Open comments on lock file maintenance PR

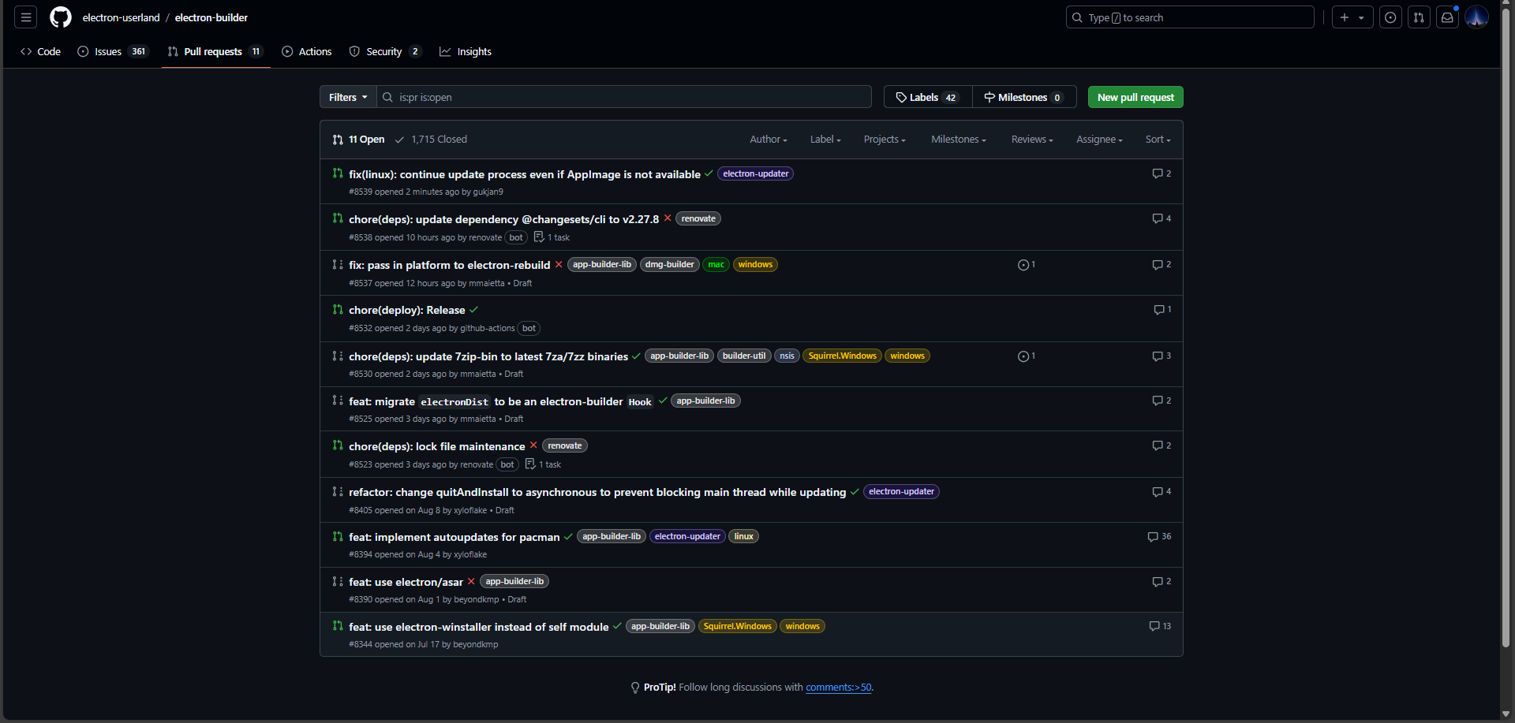point(1161,445)
